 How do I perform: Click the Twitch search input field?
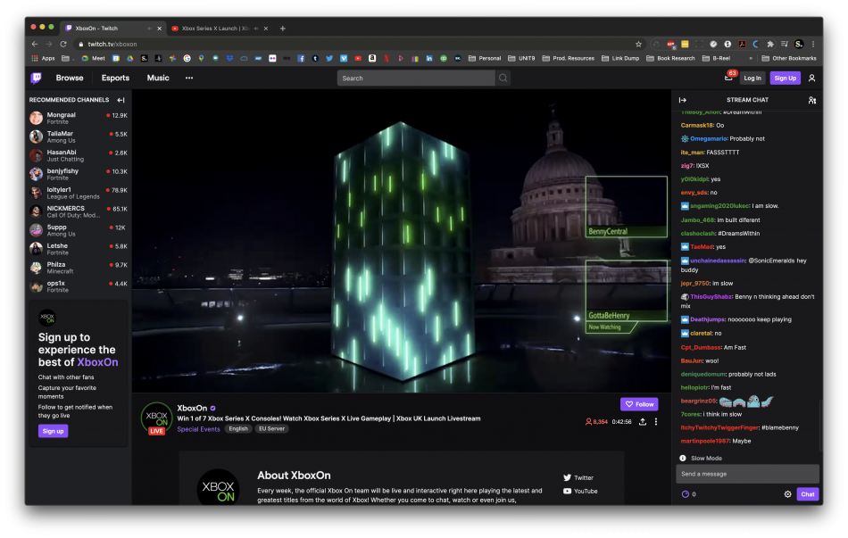416,78
